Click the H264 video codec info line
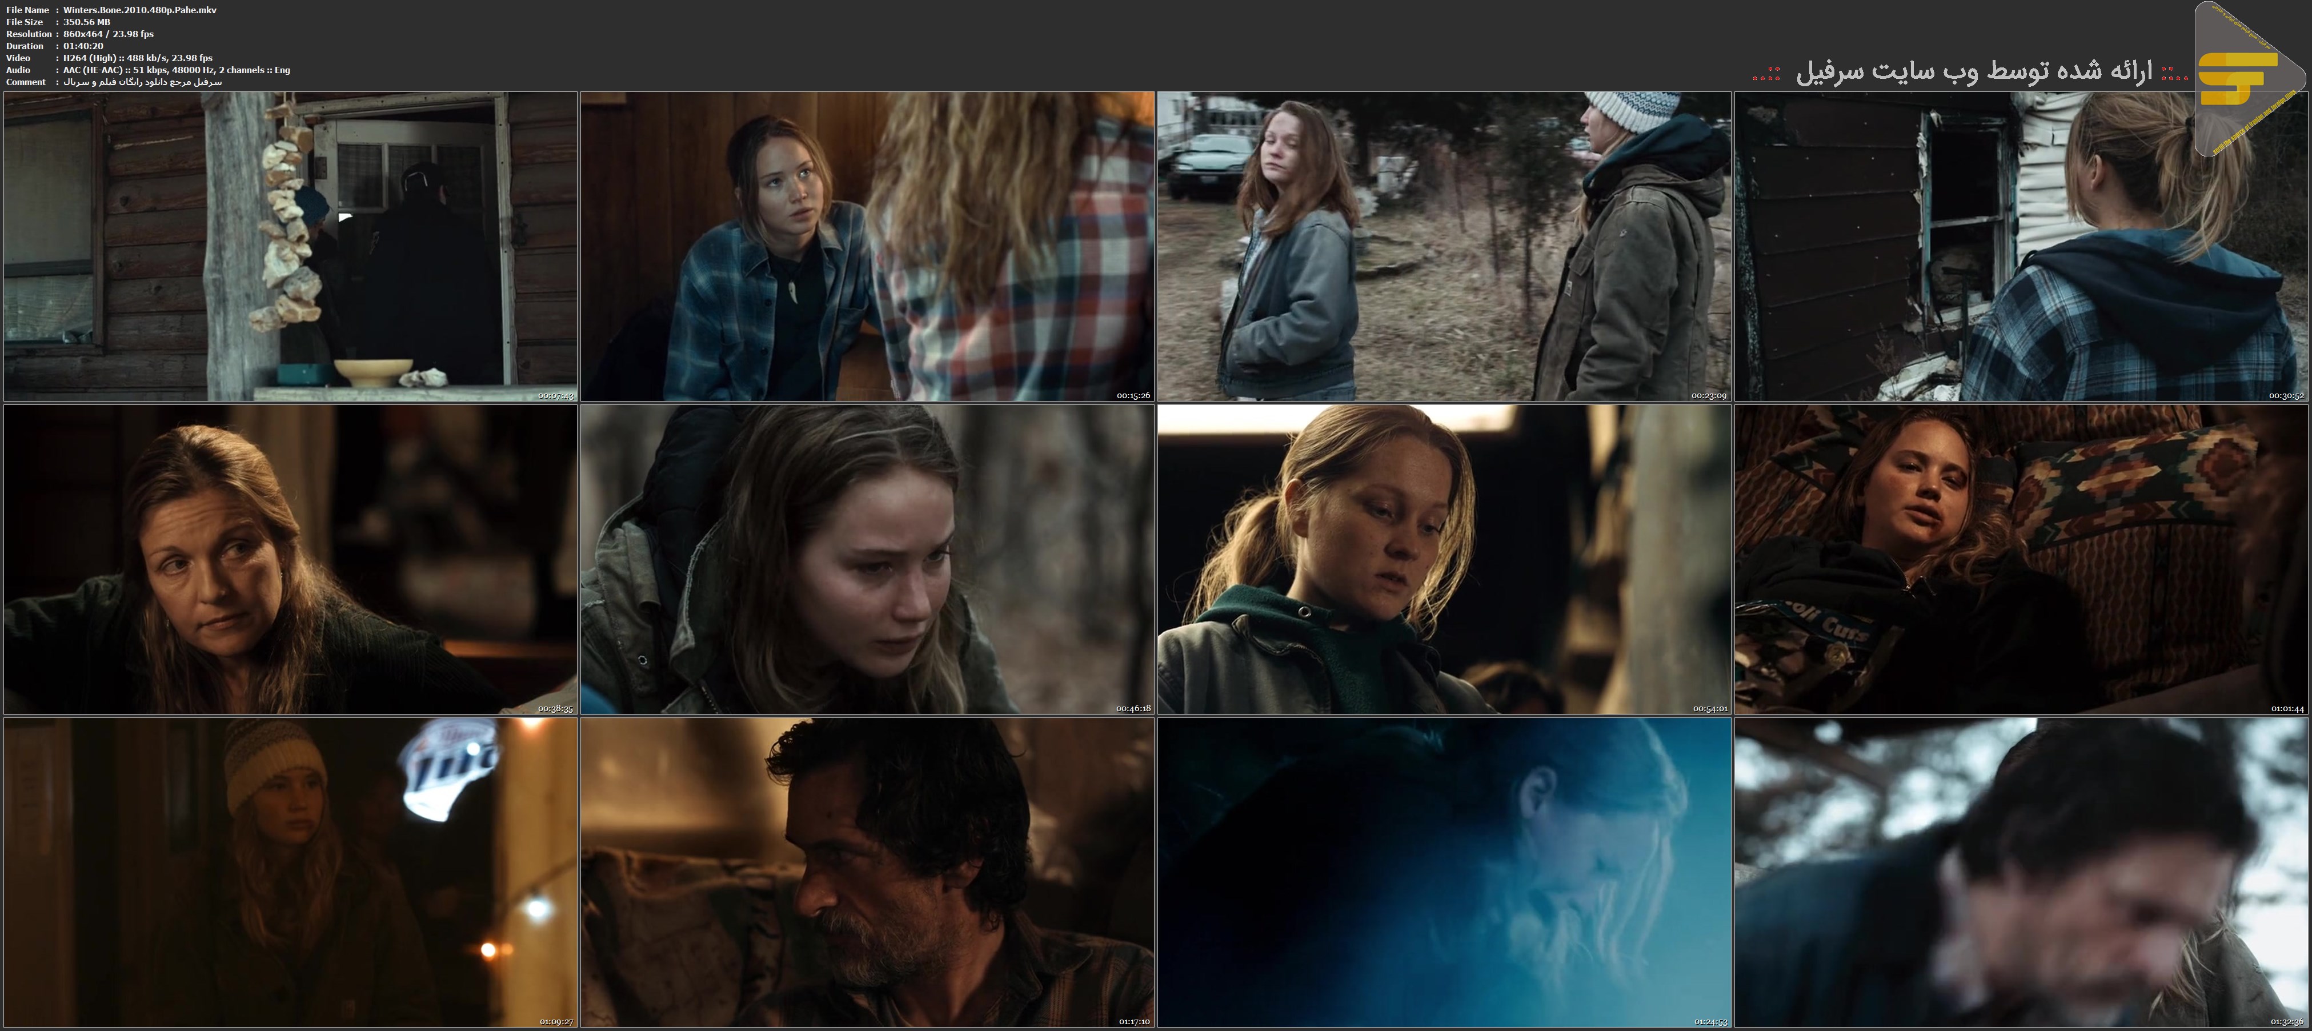2312x1031 pixels. coord(137,58)
